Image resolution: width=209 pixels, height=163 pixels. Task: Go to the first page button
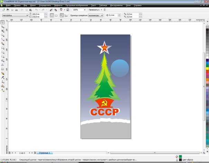[x=12, y=153]
